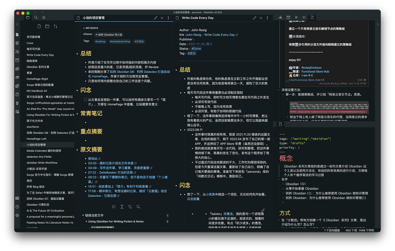The height and width of the screenshot is (251, 395).
Task: Open the outline tab in right sidebar
Action: (x=304, y=17)
